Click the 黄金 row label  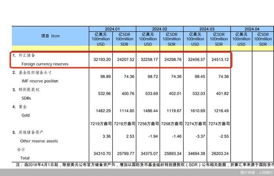pos(23,107)
